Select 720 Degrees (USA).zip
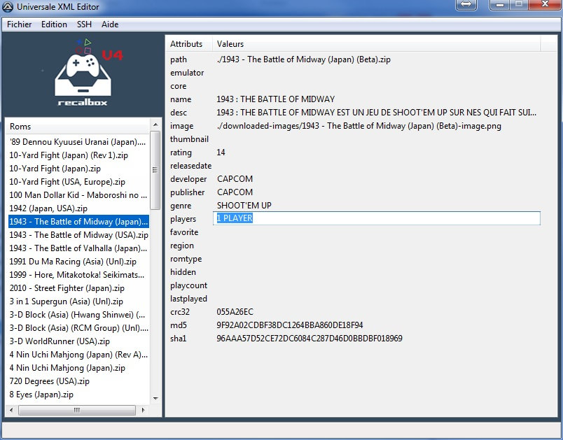Screen dimensions: 563x440 50,381
